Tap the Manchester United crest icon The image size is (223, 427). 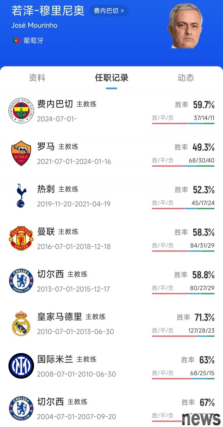pyautogui.click(x=21, y=238)
